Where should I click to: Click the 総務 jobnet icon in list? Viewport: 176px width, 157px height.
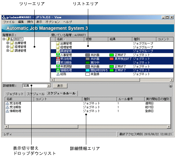point(58,74)
